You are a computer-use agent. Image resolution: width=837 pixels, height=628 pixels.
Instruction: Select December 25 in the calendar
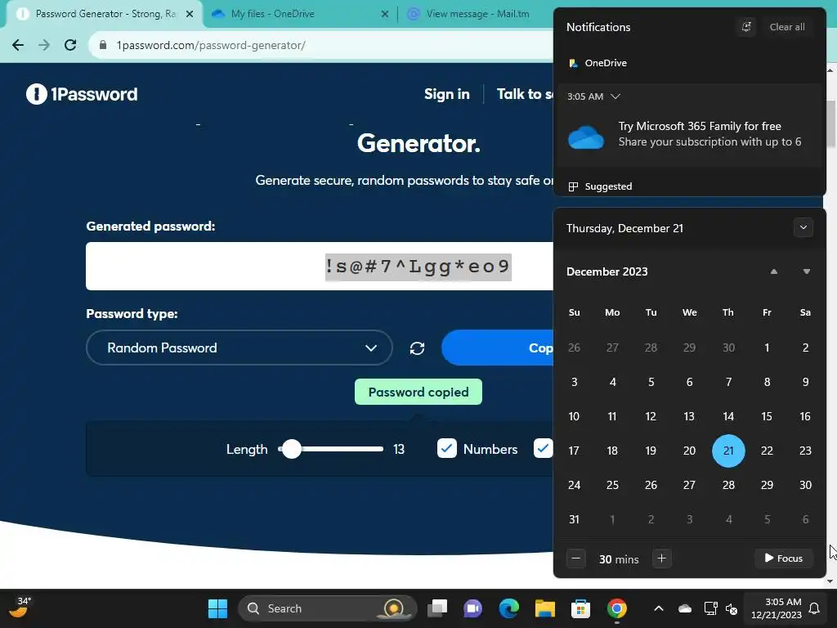click(x=612, y=485)
